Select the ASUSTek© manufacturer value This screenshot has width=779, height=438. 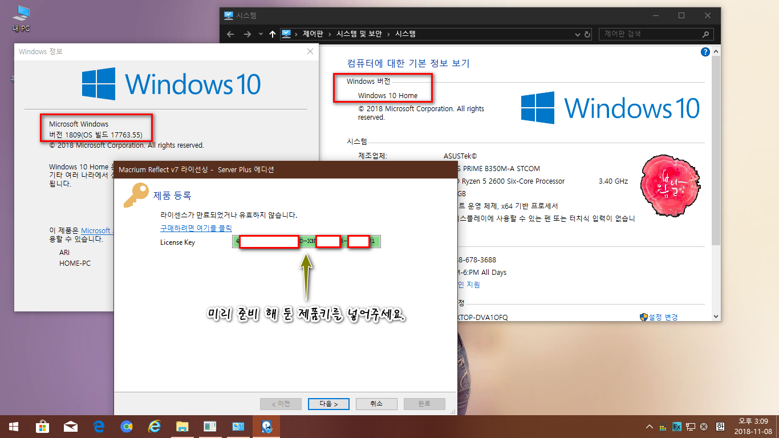click(x=460, y=156)
